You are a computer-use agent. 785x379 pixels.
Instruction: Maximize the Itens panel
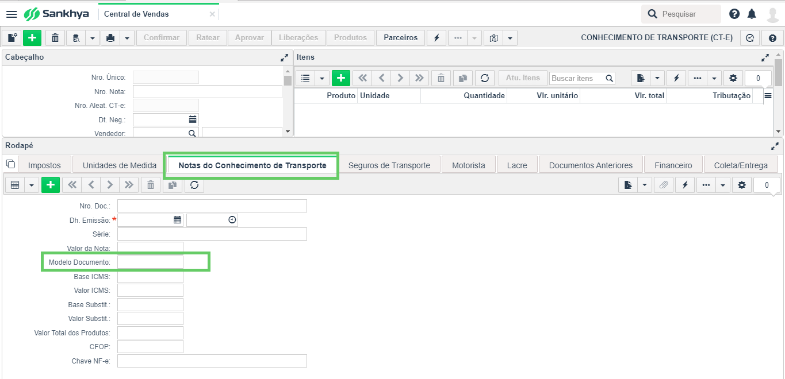point(765,57)
